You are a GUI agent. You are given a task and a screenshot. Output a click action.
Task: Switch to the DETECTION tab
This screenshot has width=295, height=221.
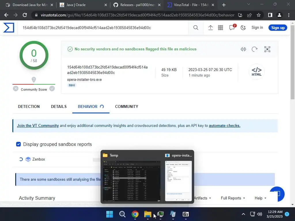(29, 106)
